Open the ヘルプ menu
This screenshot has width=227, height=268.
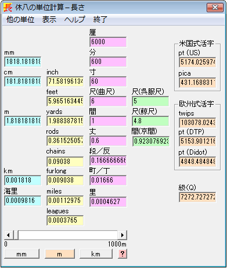pyautogui.click(x=75, y=19)
